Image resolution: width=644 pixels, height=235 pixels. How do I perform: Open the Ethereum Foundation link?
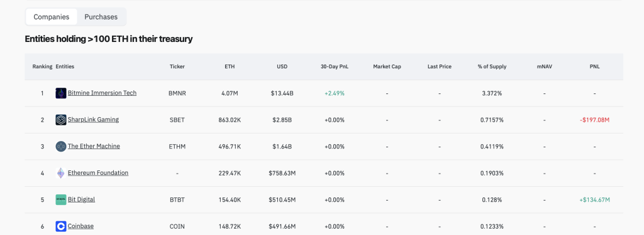click(x=97, y=173)
